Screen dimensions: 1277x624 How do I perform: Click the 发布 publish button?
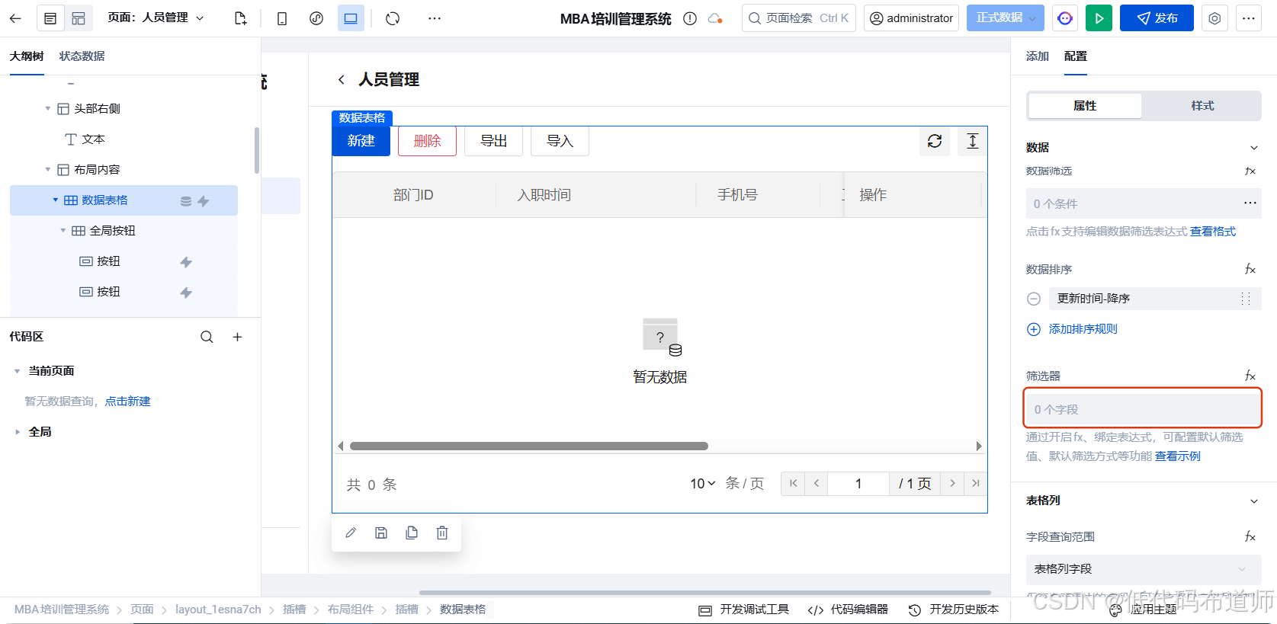1157,18
